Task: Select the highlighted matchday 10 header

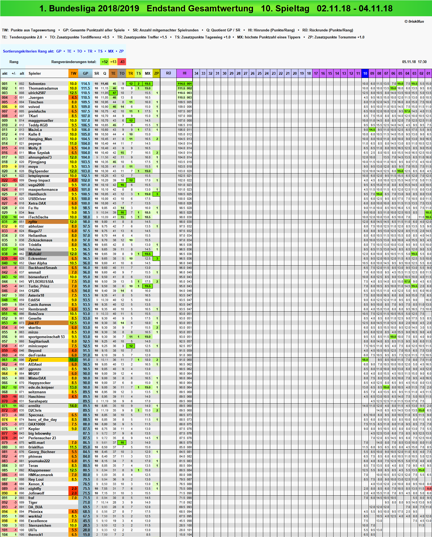Action: pos(365,73)
